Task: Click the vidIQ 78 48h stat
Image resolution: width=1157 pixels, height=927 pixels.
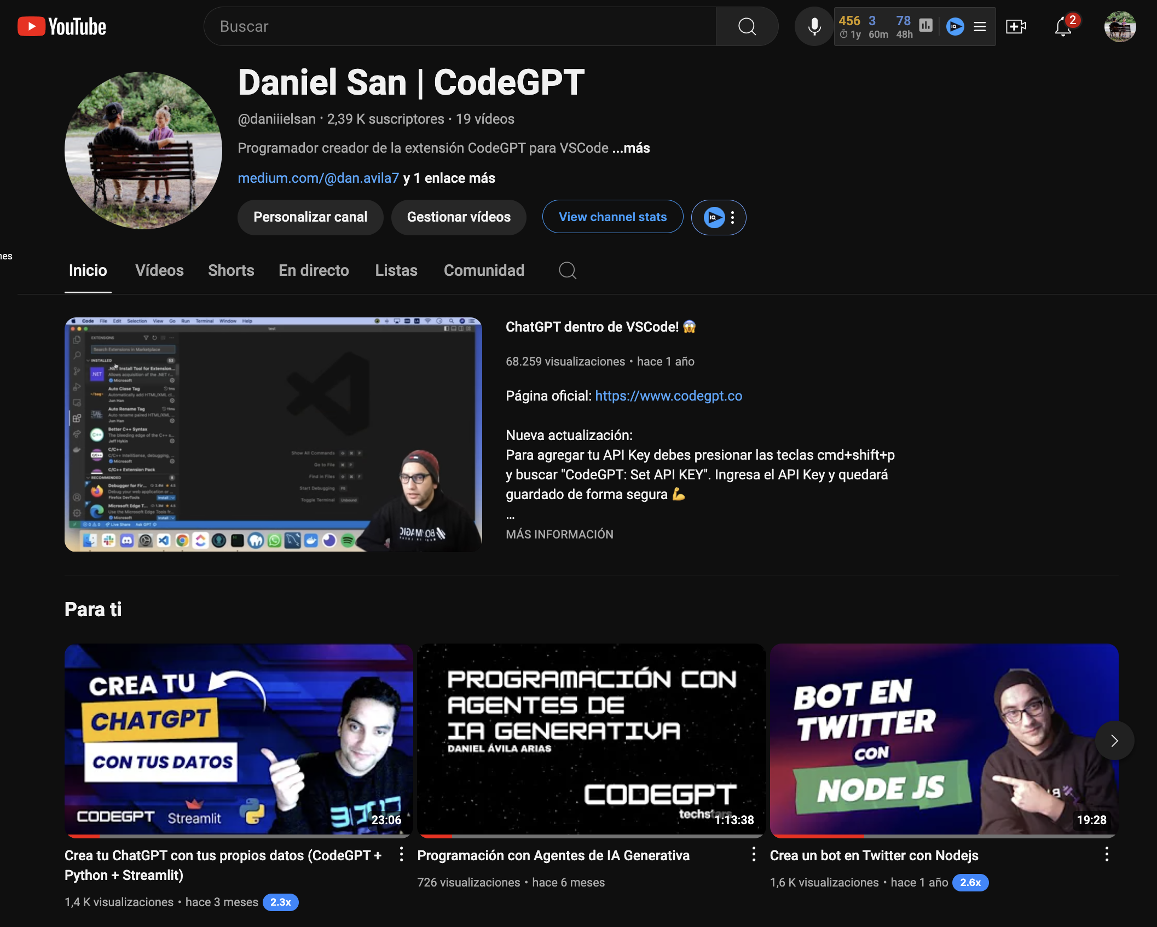Action: [x=904, y=27]
